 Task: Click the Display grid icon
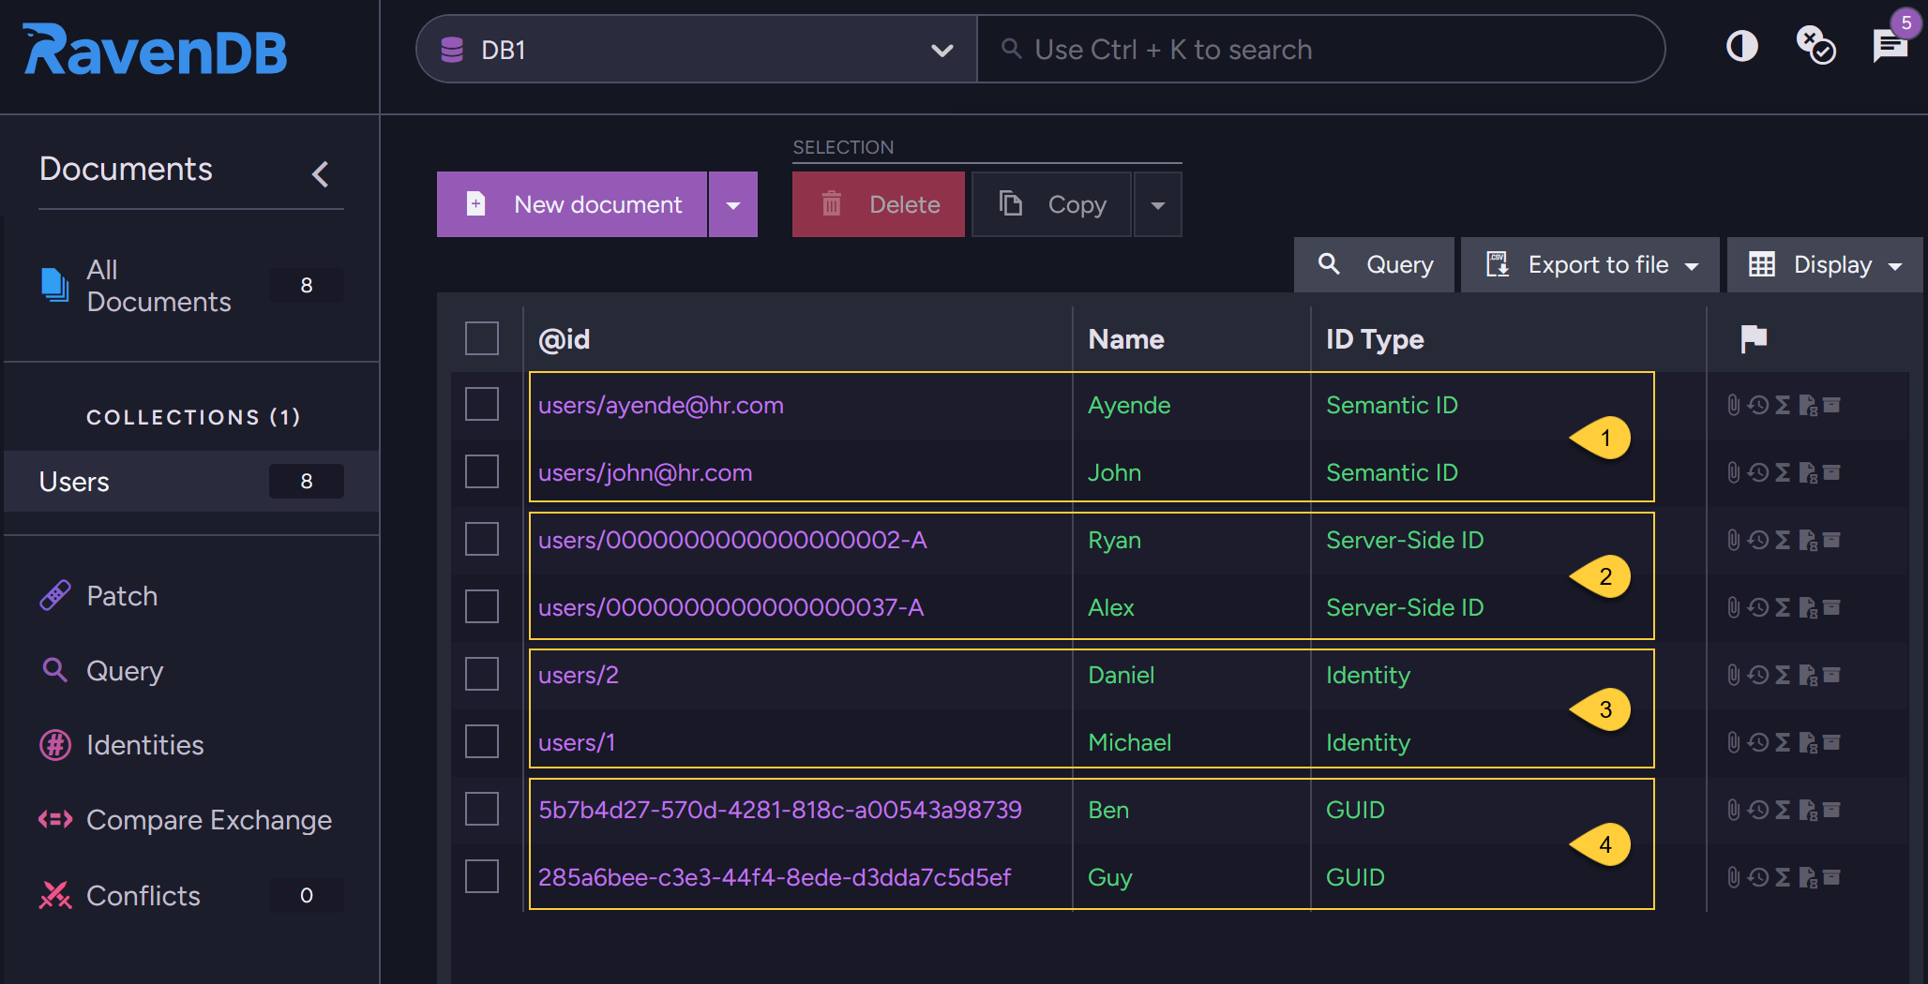click(x=1762, y=264)
